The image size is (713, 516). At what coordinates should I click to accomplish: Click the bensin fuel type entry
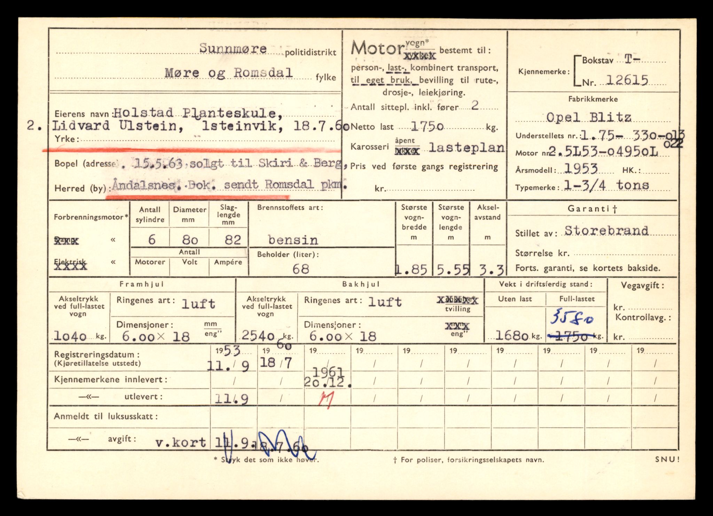click(x=293, y=240)
